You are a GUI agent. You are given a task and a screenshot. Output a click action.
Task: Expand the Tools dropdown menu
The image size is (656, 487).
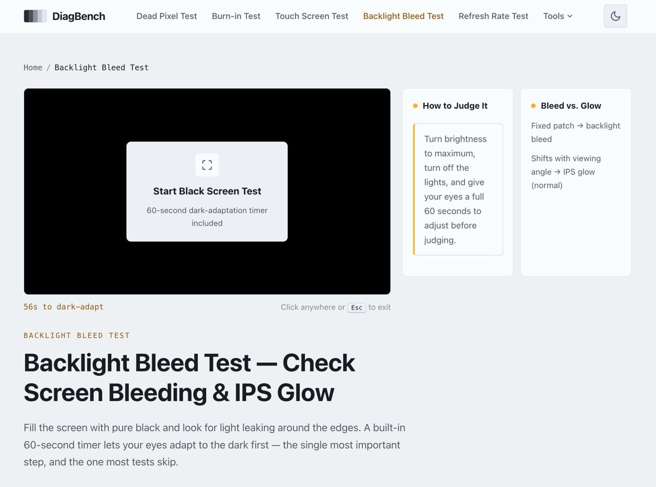pos(558,16)
